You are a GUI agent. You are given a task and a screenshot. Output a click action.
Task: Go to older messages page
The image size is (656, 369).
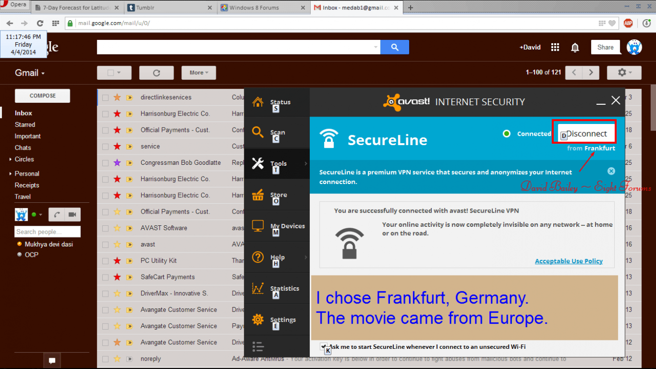click(x=591, y=72)
